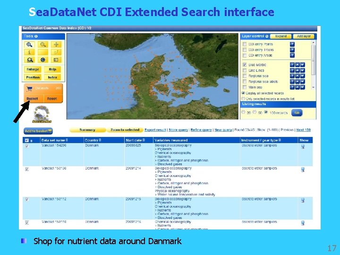Enable CDI entry Points layer checkbox
The image size is (340, 255).
click(245, 44)
